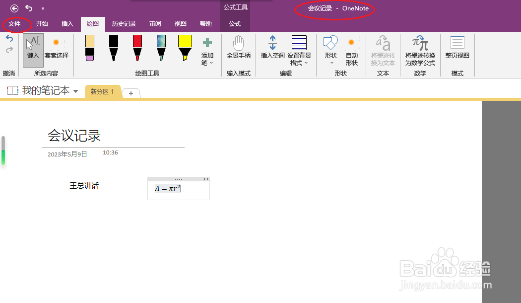Click the notebook icon beside 我的笔记本

(12, 90)
